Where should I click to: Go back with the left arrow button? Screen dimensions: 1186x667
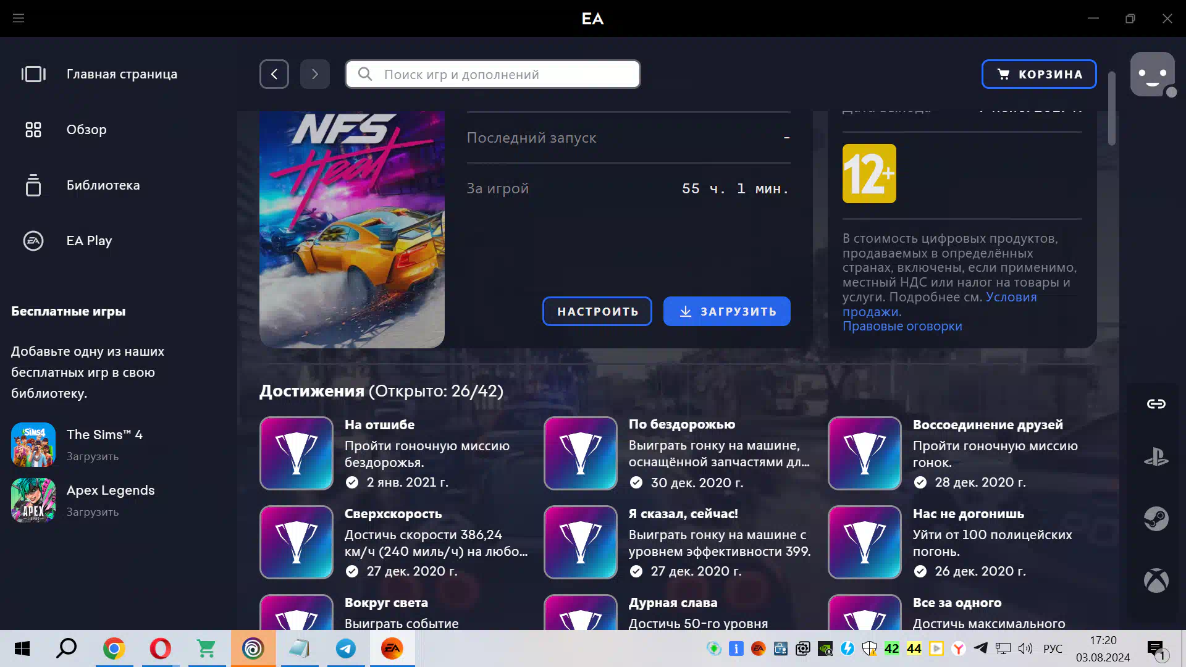[274, 74]
